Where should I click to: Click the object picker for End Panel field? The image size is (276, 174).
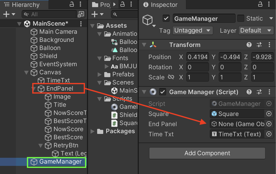coord(269,124)
